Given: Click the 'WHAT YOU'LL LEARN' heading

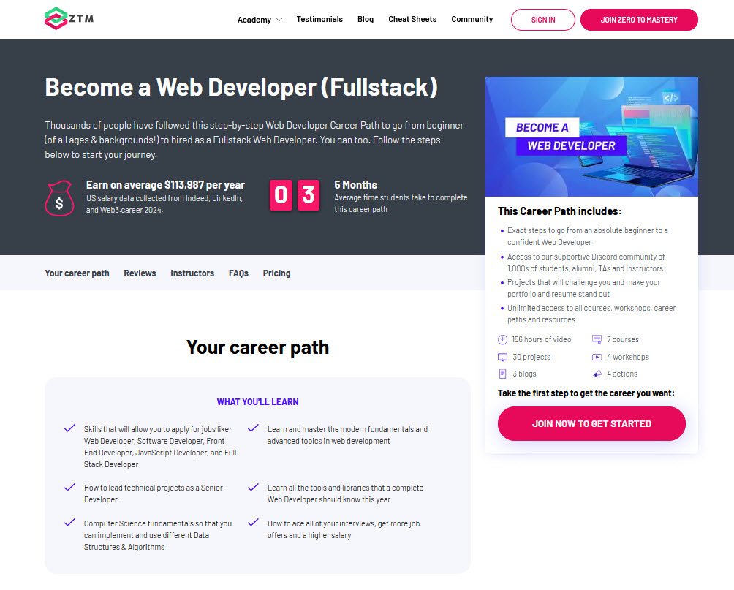Looking at the screenshot, I should point(257,402).
